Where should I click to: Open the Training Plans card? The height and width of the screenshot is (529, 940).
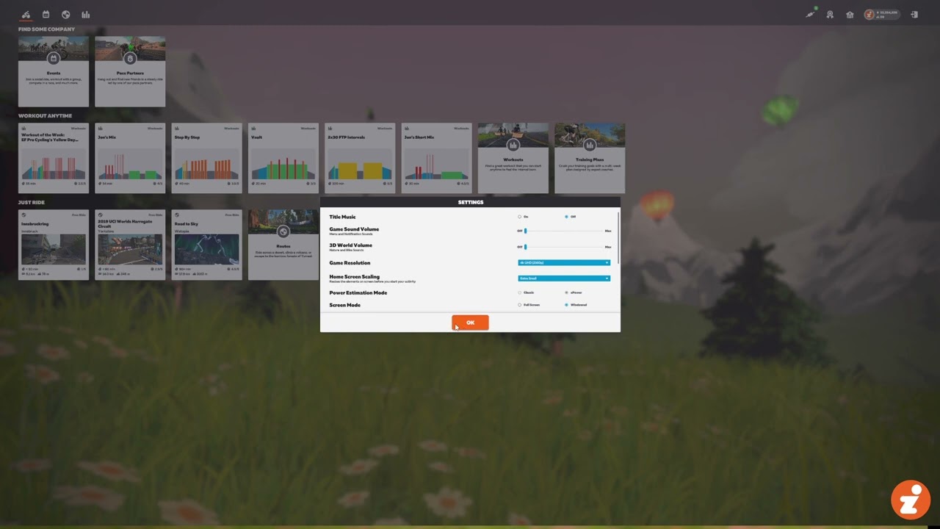[x=590, y=158]
